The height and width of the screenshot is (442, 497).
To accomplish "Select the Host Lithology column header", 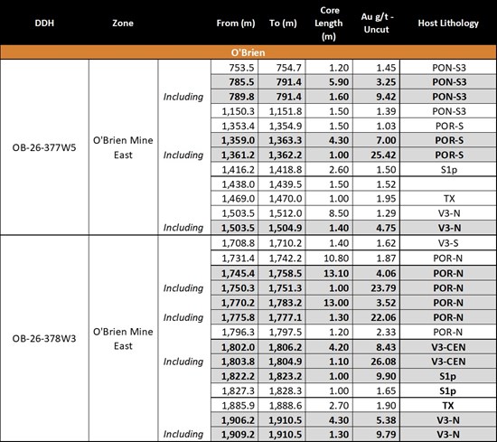I will coord(448,24).
